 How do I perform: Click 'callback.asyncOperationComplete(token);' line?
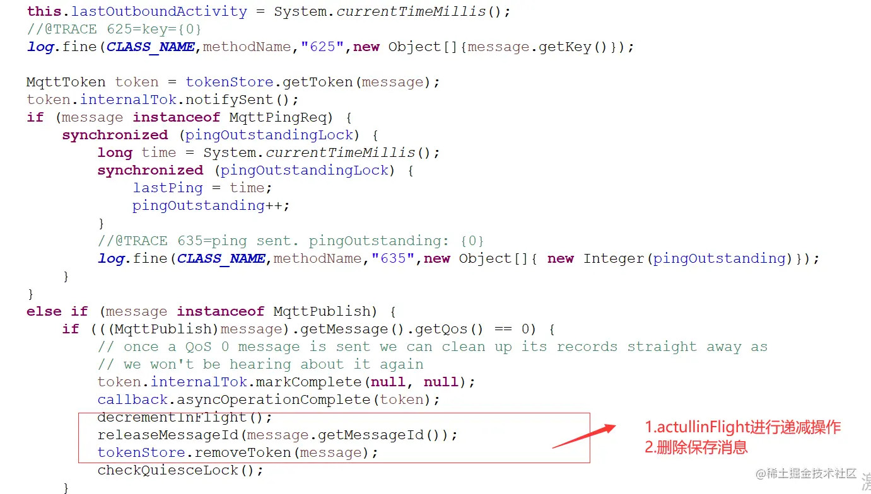point(269,399)
